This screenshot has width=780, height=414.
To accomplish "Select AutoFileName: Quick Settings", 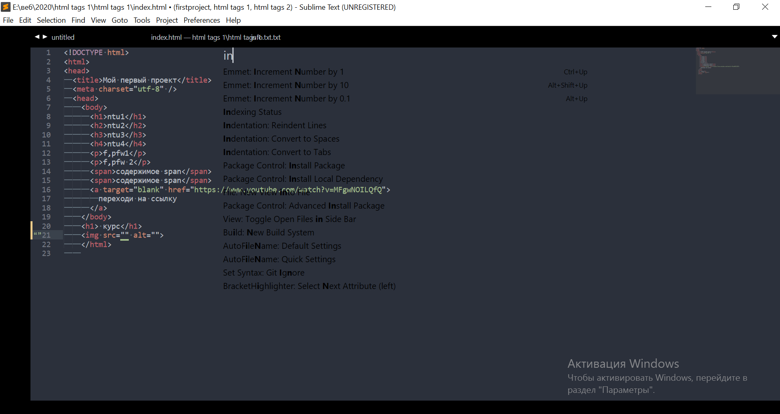I will point(405,259).
